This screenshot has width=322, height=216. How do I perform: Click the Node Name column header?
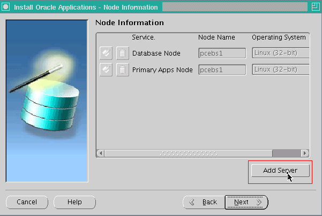point(216,37)
